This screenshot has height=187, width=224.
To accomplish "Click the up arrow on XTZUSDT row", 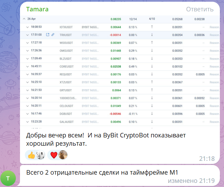I will pyautogui.click(x=152, y=82).
